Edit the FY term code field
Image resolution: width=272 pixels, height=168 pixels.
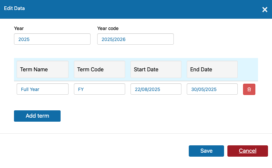[x=100, y=89]
